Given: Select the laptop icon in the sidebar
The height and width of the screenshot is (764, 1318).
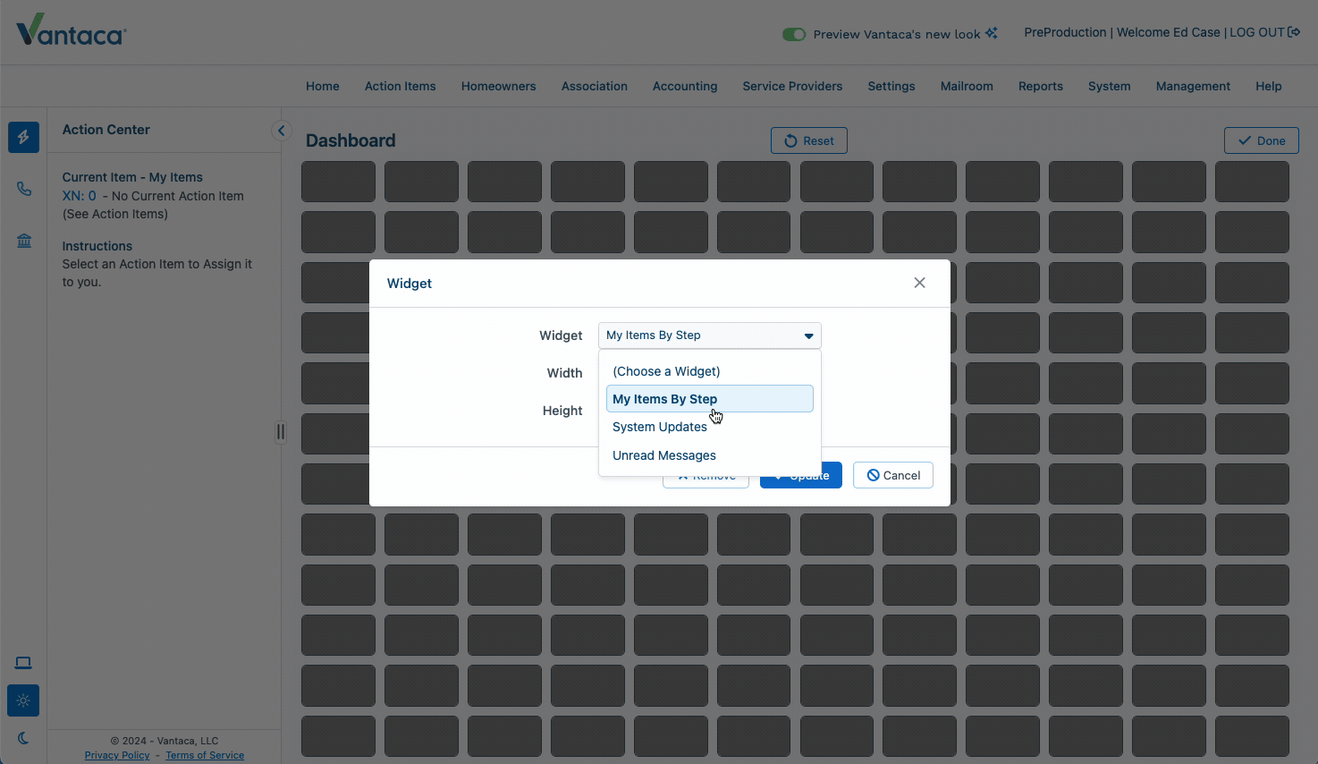Looking at the screenshot, I should (23, 663).
